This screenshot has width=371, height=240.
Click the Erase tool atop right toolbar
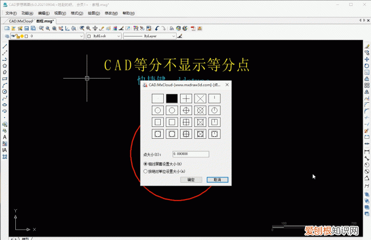pyautogui.click(x=367, y=46)
